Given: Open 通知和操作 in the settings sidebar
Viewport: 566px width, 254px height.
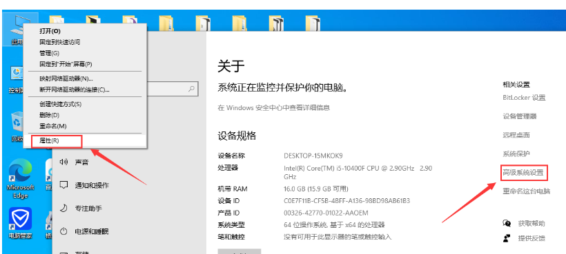Looking at the screenshot, I should [84, 185].
